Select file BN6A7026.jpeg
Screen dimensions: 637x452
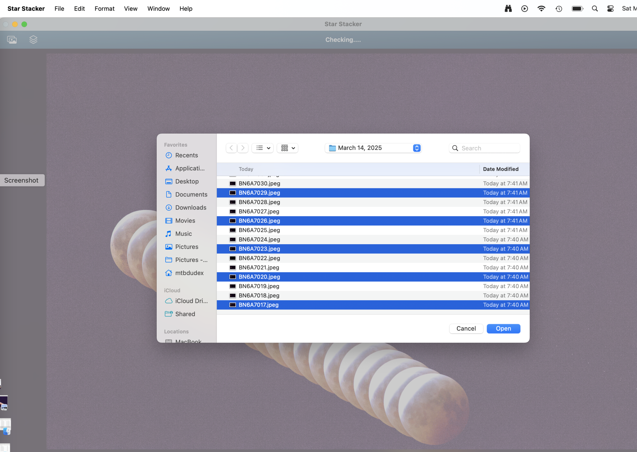[x=373, y=221]
